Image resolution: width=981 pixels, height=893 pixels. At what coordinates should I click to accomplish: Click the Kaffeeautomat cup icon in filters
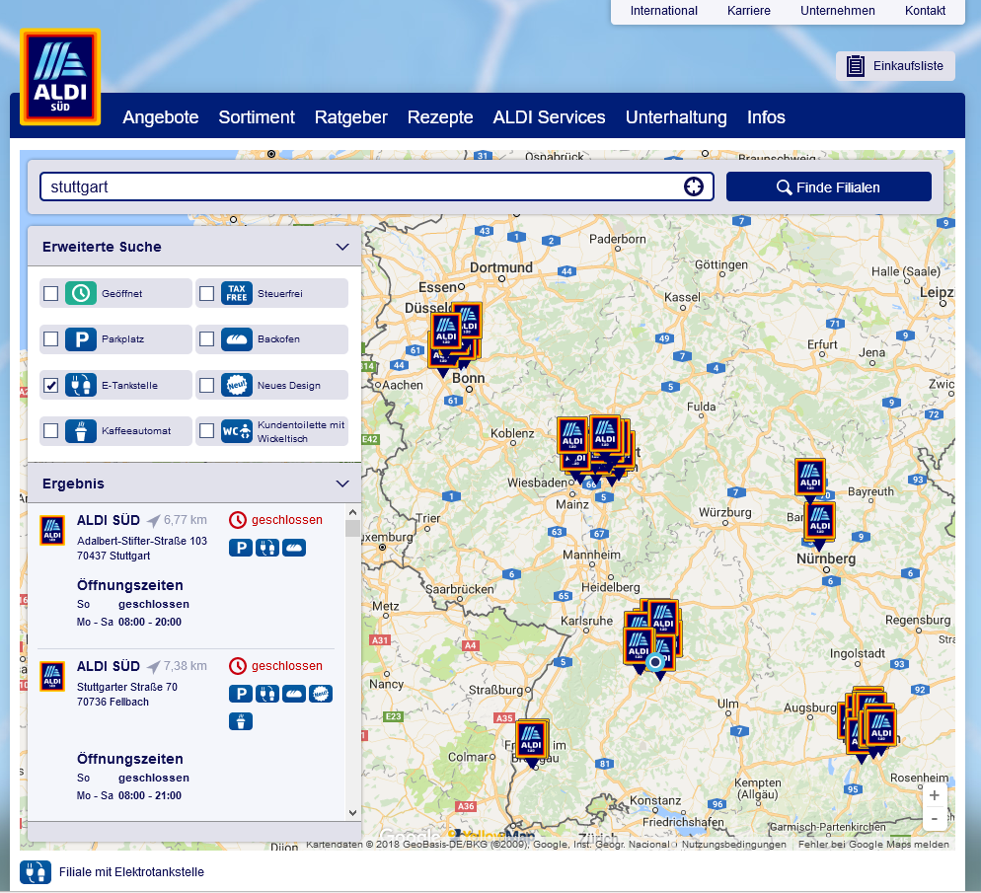[x=81, y=431]
